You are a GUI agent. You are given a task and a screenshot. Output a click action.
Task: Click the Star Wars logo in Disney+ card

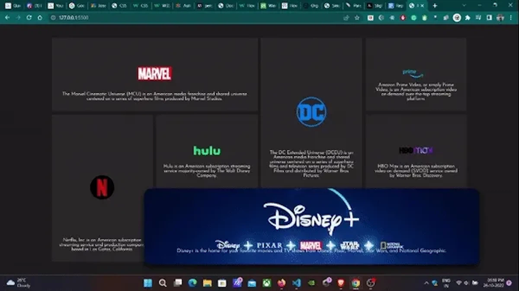click(x=349, y=245)
